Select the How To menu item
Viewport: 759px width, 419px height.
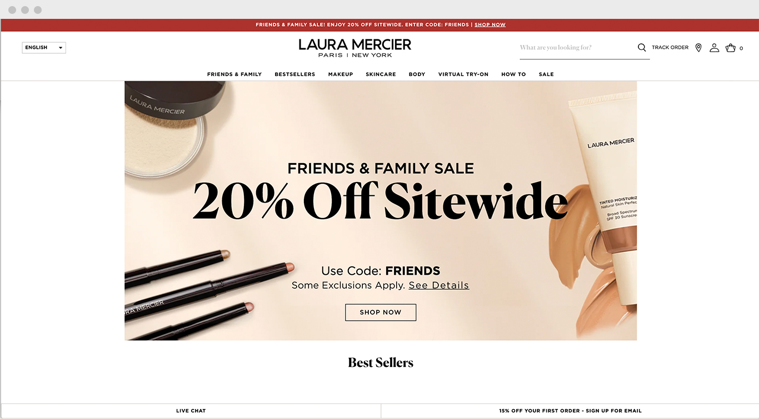click(513, 74)
